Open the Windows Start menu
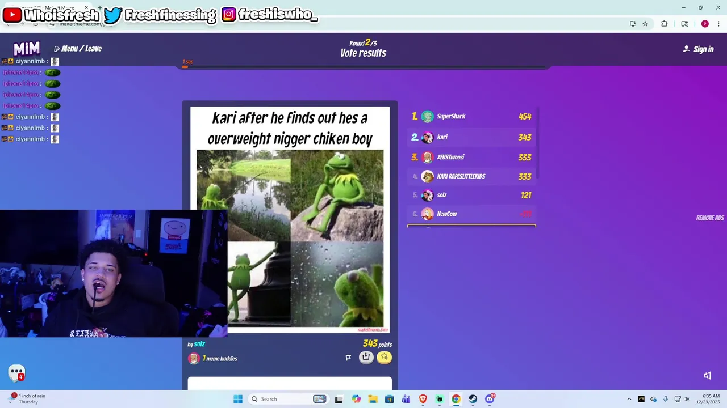The image size is (727, 408). (x=238, y=399)
